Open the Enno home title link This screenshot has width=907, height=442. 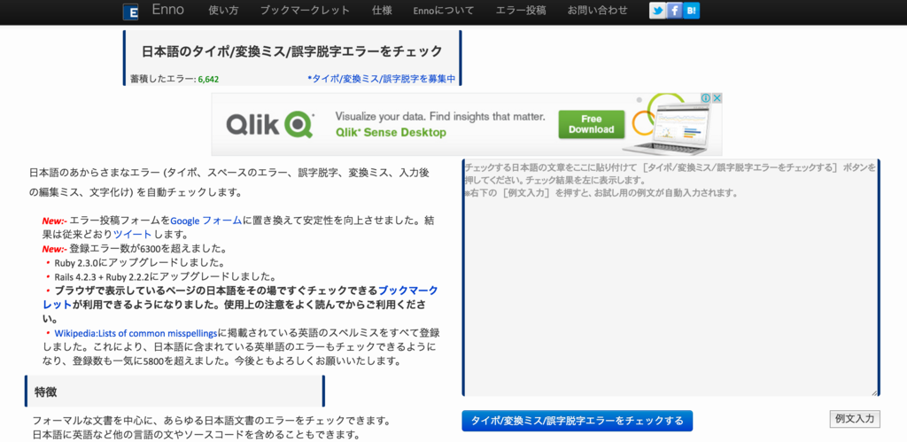[167, 10]
